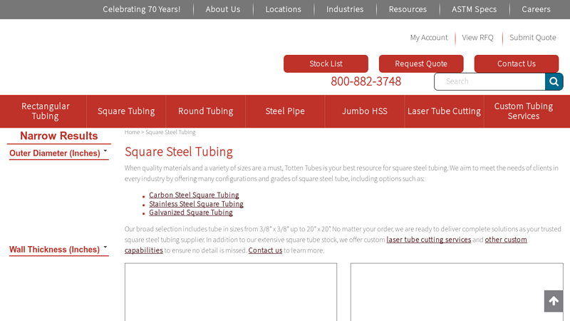Click the Square Steel Tubing breadcrumb text

pos(170,132)
